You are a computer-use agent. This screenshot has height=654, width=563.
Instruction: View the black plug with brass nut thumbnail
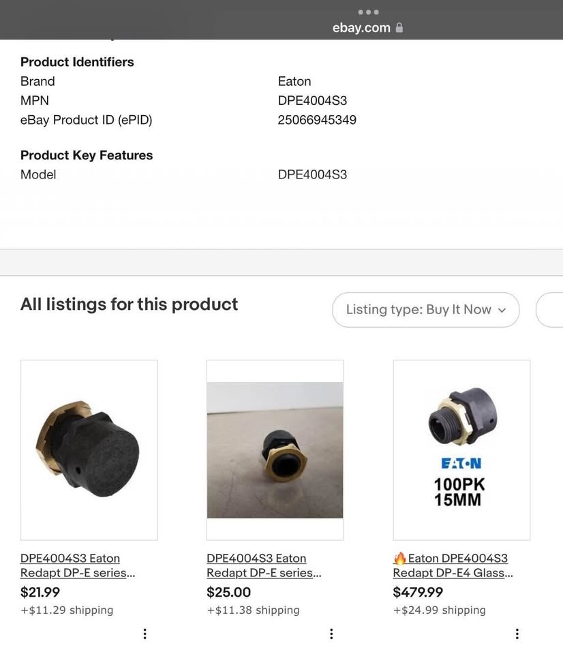(x=89, y=450)
